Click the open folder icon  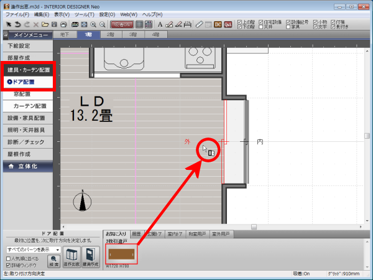tap(45, 24)
